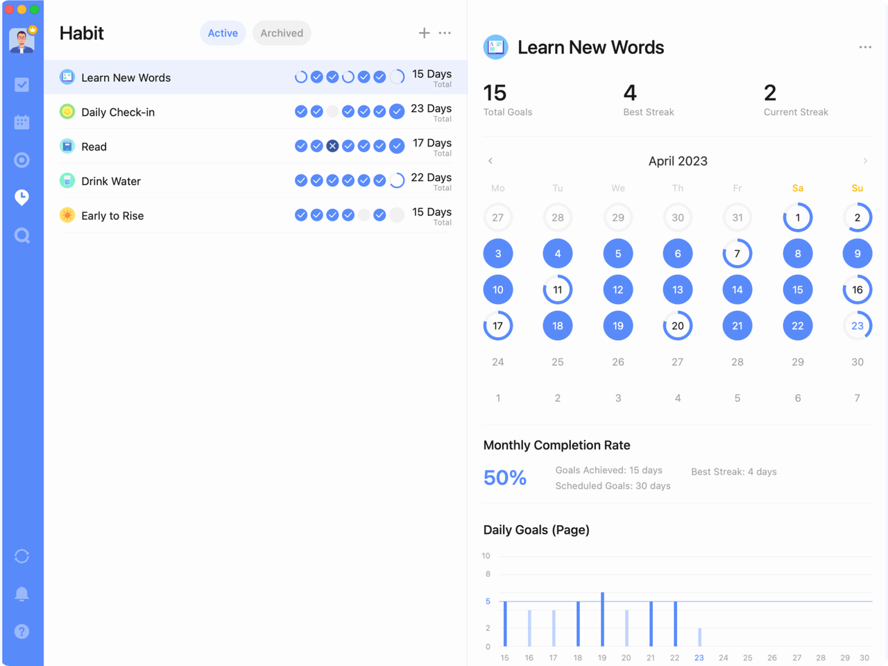Toggle completion circle on April 11
This screenshot has width=888, height=666.
click(x=558, y=289)
